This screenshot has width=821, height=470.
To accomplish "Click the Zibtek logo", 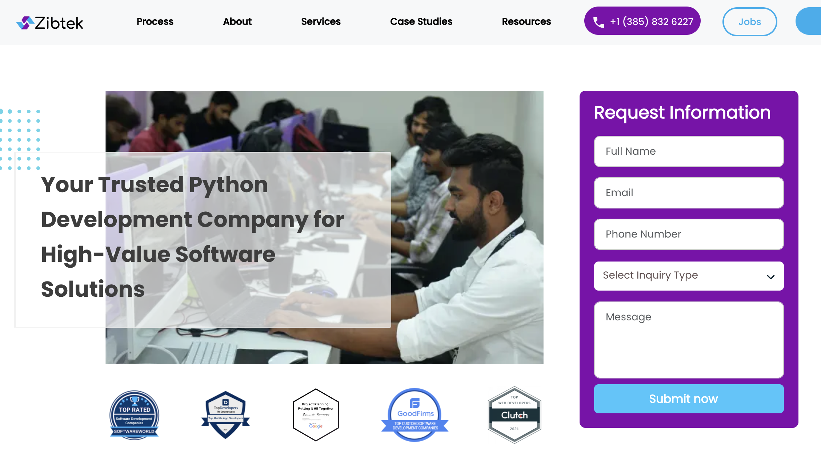I will tap(50, 23).
